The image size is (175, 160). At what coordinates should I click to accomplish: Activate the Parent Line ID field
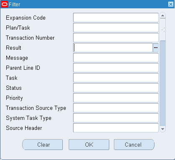(116, 68)
